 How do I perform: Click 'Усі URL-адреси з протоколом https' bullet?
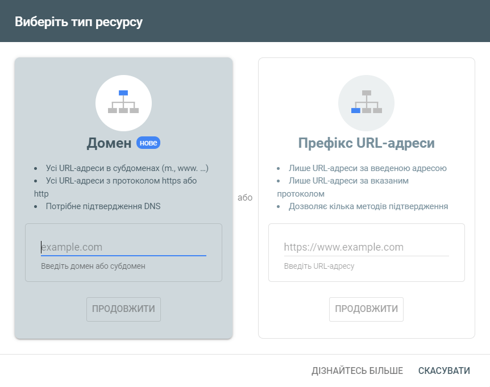click(115, 187)
